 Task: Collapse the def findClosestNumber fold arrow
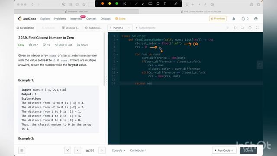click(117, 40)
